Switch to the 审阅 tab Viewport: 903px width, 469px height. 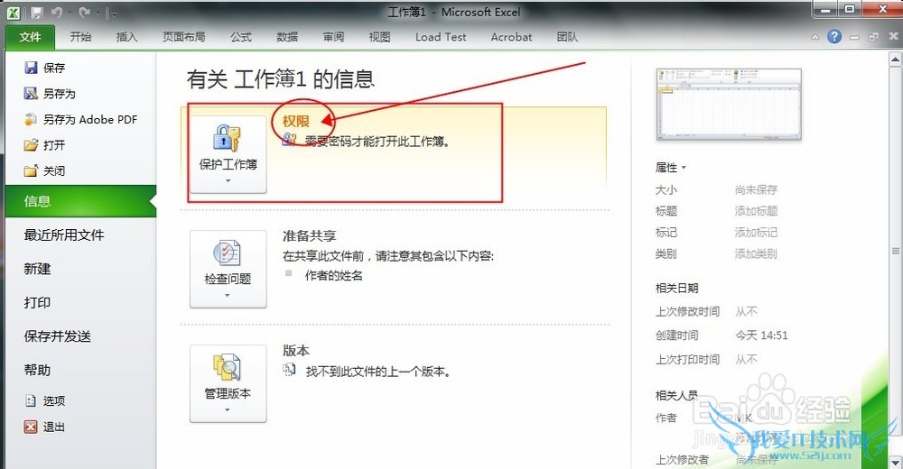click(x=333, y=37)
